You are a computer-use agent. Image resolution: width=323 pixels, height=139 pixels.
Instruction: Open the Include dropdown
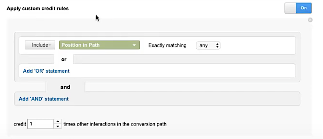pos(40,45)
